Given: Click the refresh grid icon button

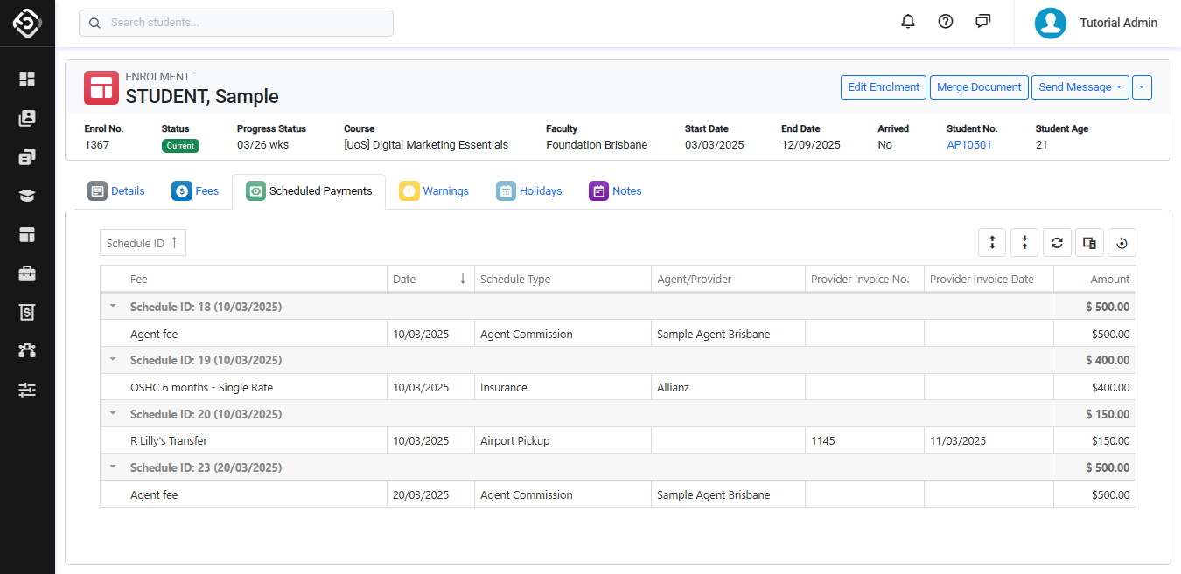Looking at the screenshot, I should (x=1057, y=243).
